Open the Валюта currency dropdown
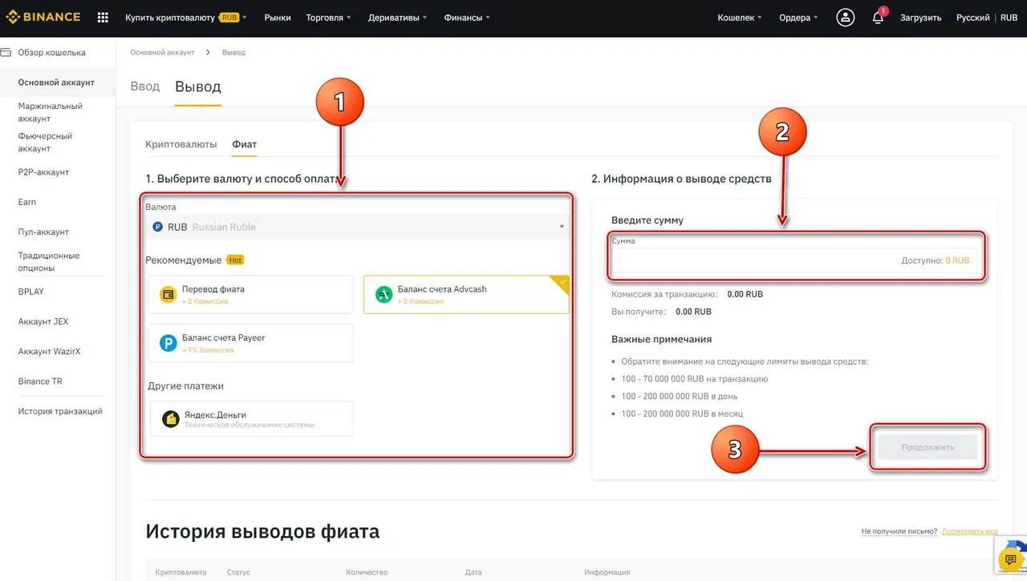Screen dimensions: 1027x581 pyautogui.click(x=356, y=227)
